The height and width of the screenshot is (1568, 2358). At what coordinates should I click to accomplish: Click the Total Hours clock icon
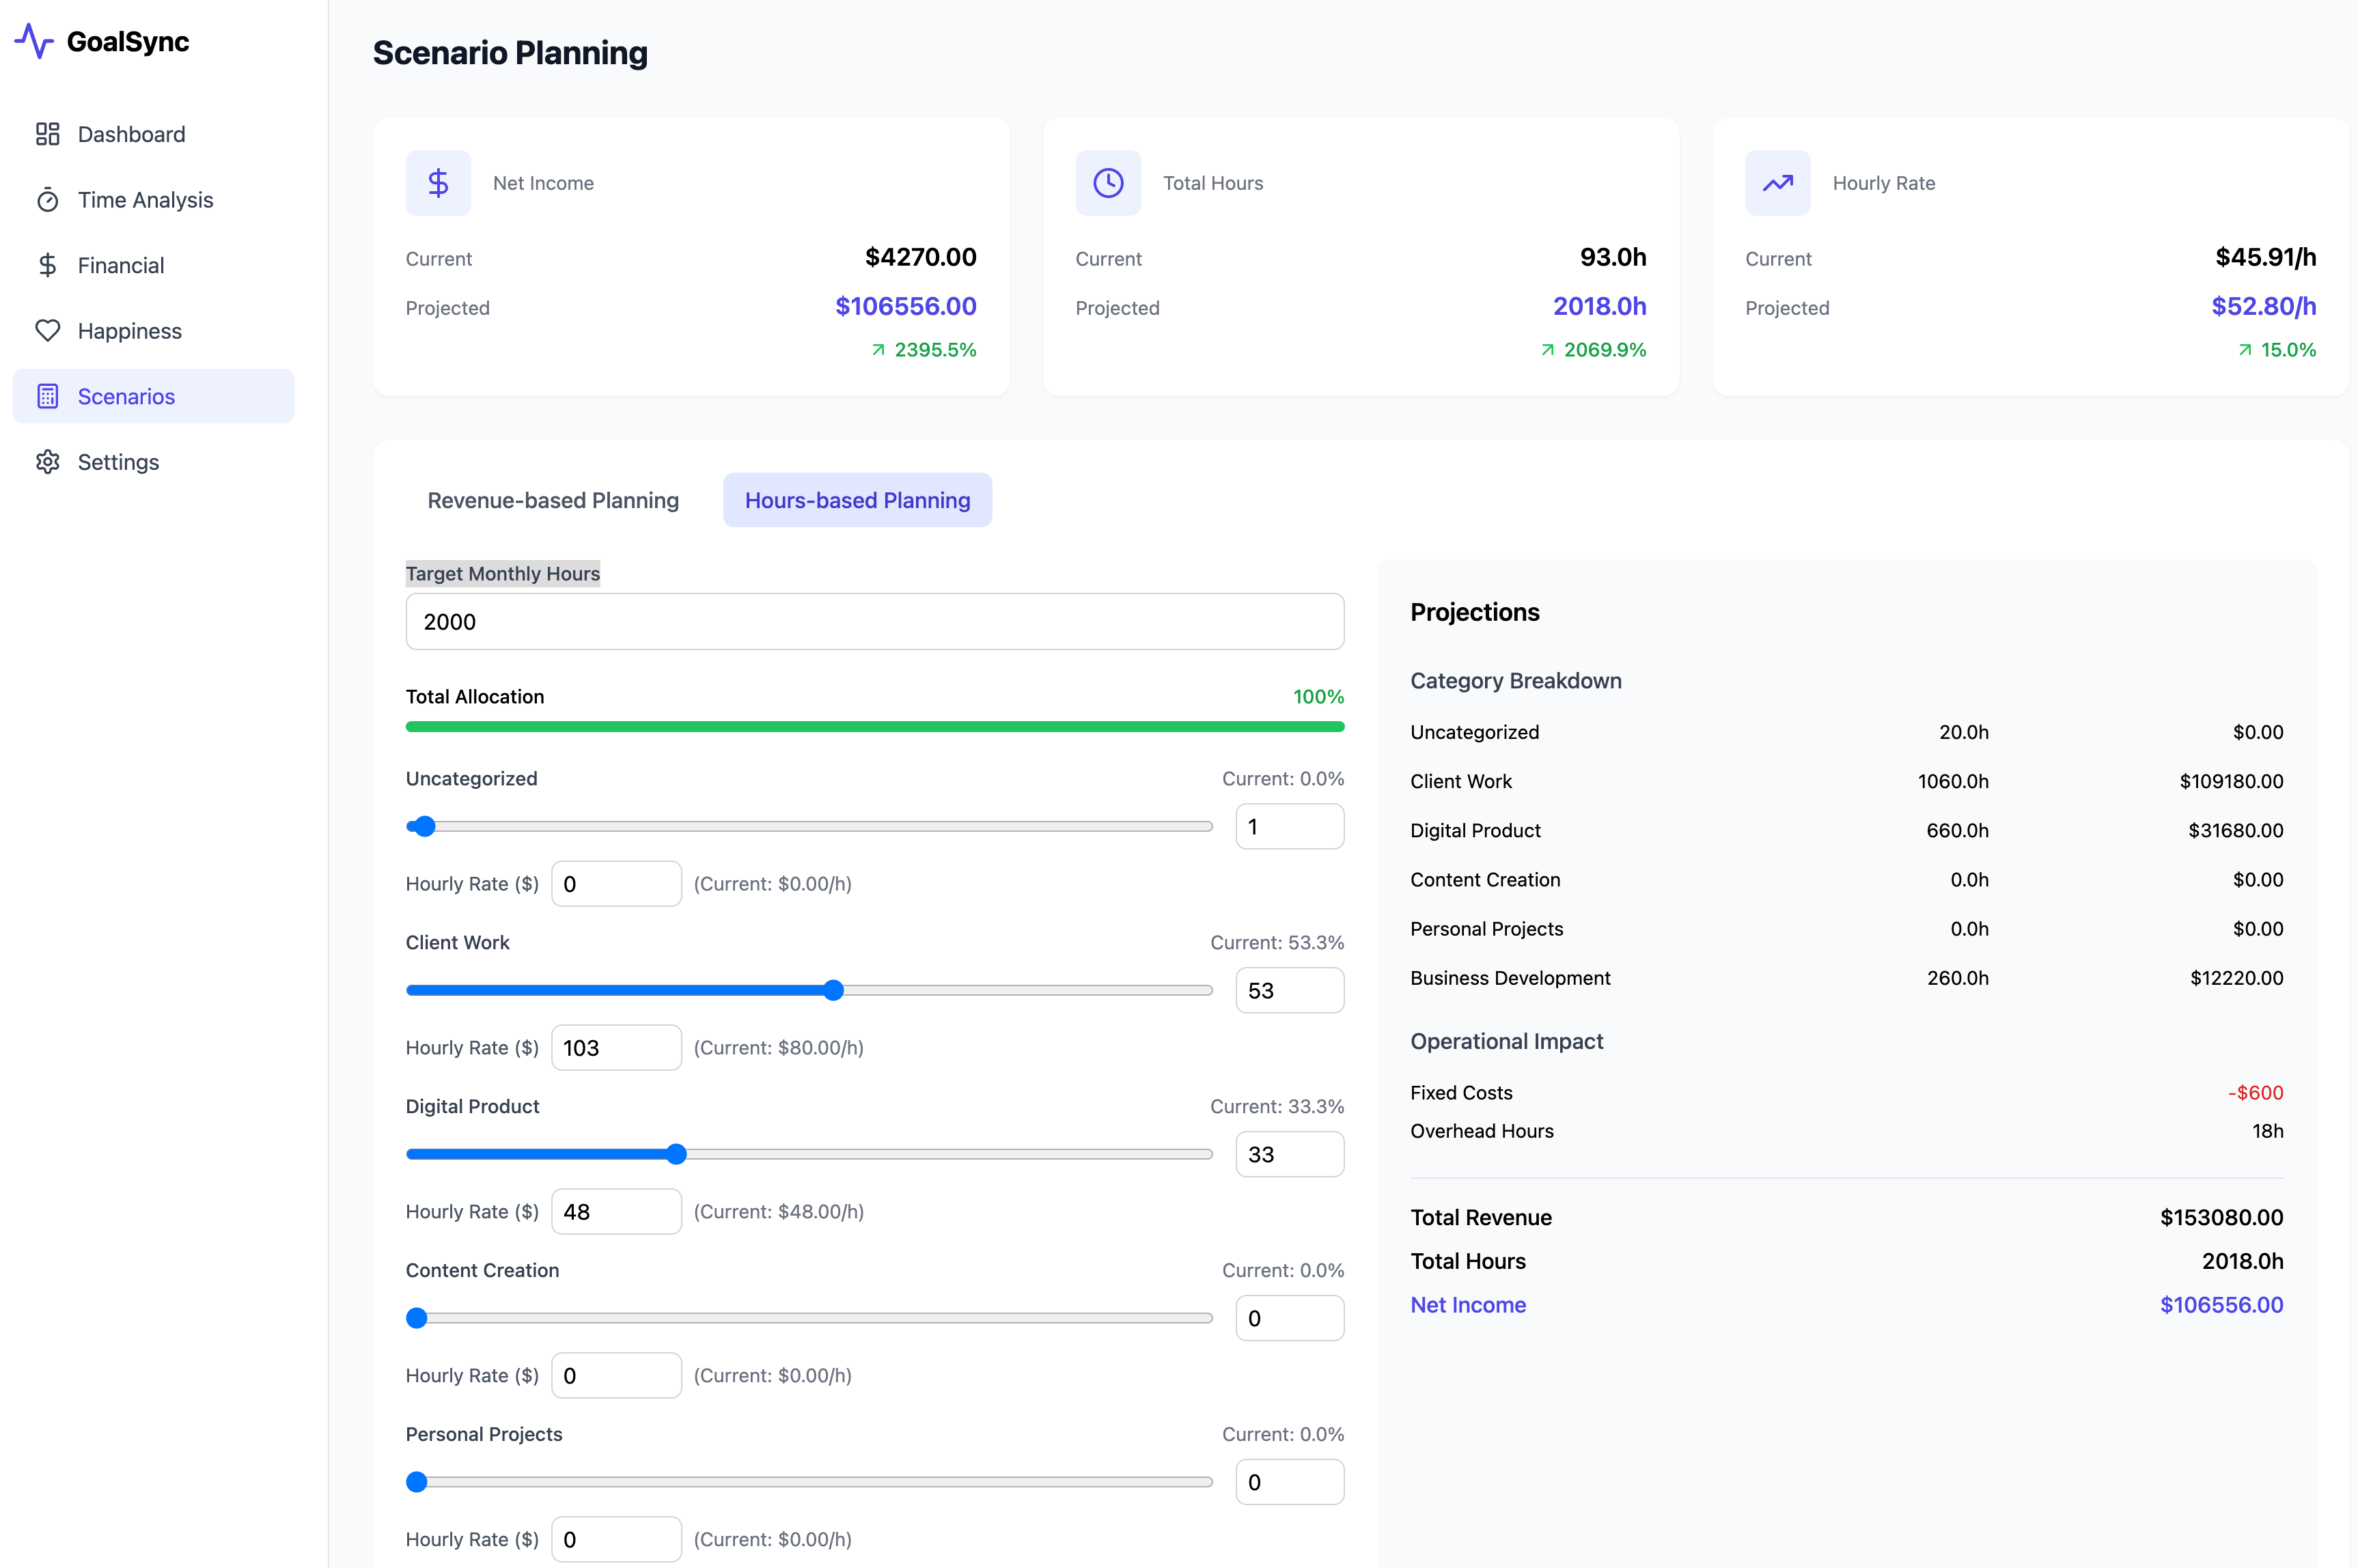(1108, 183)
